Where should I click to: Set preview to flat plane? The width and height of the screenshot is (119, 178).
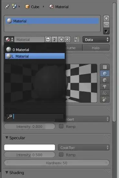105,67
